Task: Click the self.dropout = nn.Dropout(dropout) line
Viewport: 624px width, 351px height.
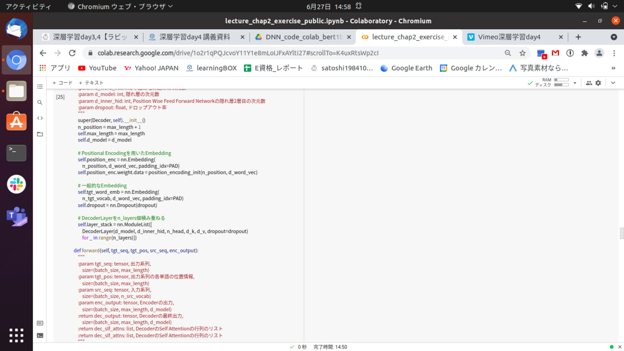Action: [x=117, y=205]
